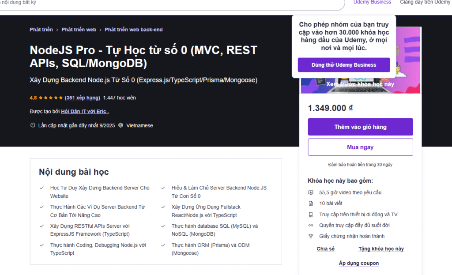Open the Udemy Business top link
This screenshot has height=275, width=452.
coord(372,2)
